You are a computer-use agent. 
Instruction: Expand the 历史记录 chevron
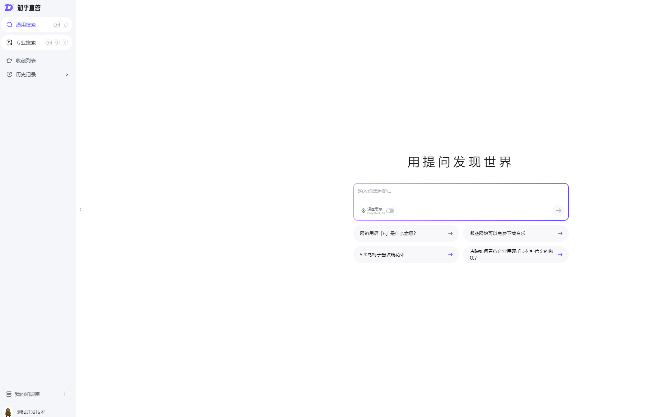tap(67, 74)
